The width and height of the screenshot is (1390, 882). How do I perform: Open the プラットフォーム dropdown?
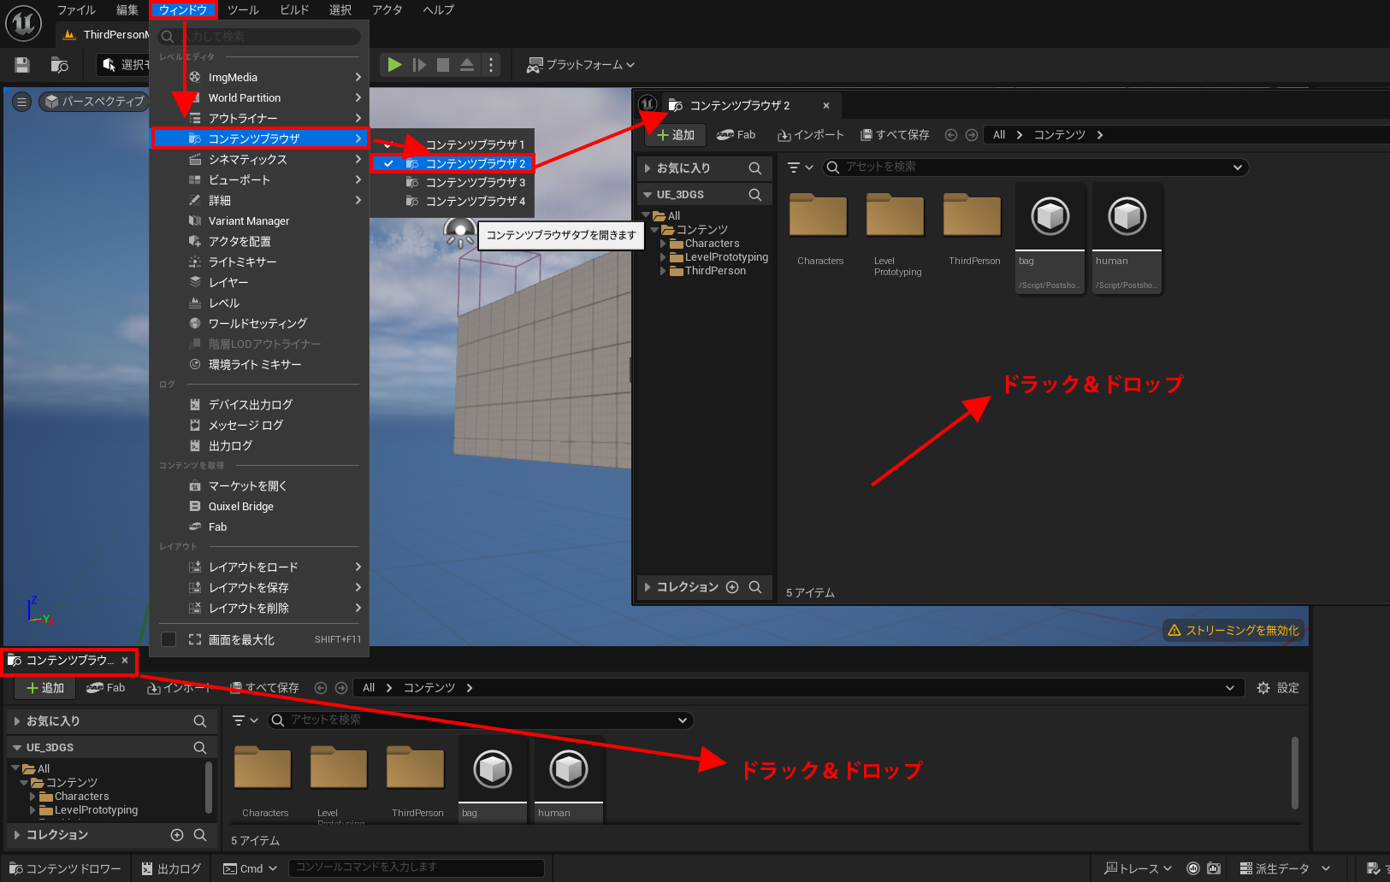581,64
